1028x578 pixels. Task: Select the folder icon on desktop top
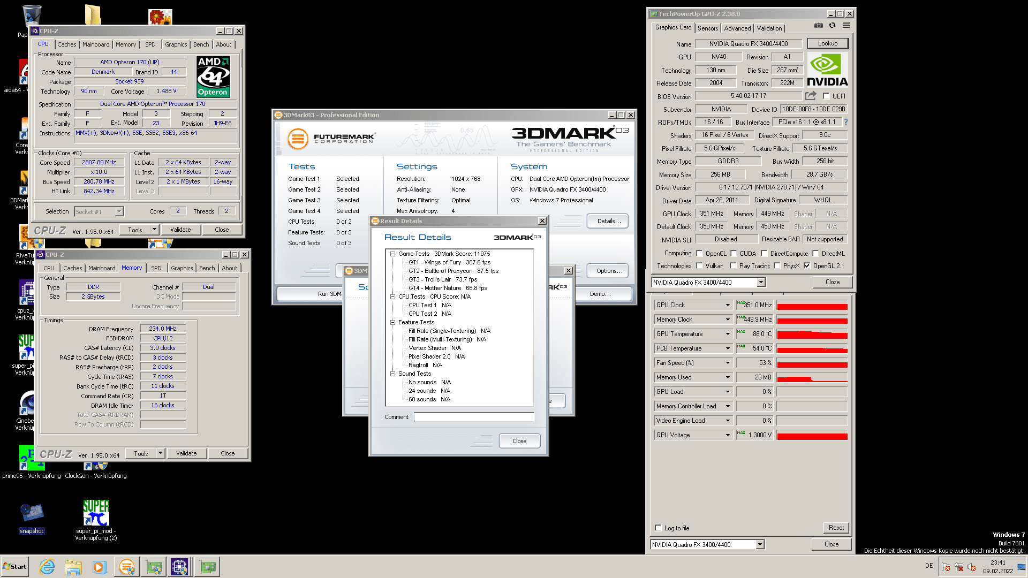pos(93,15)
